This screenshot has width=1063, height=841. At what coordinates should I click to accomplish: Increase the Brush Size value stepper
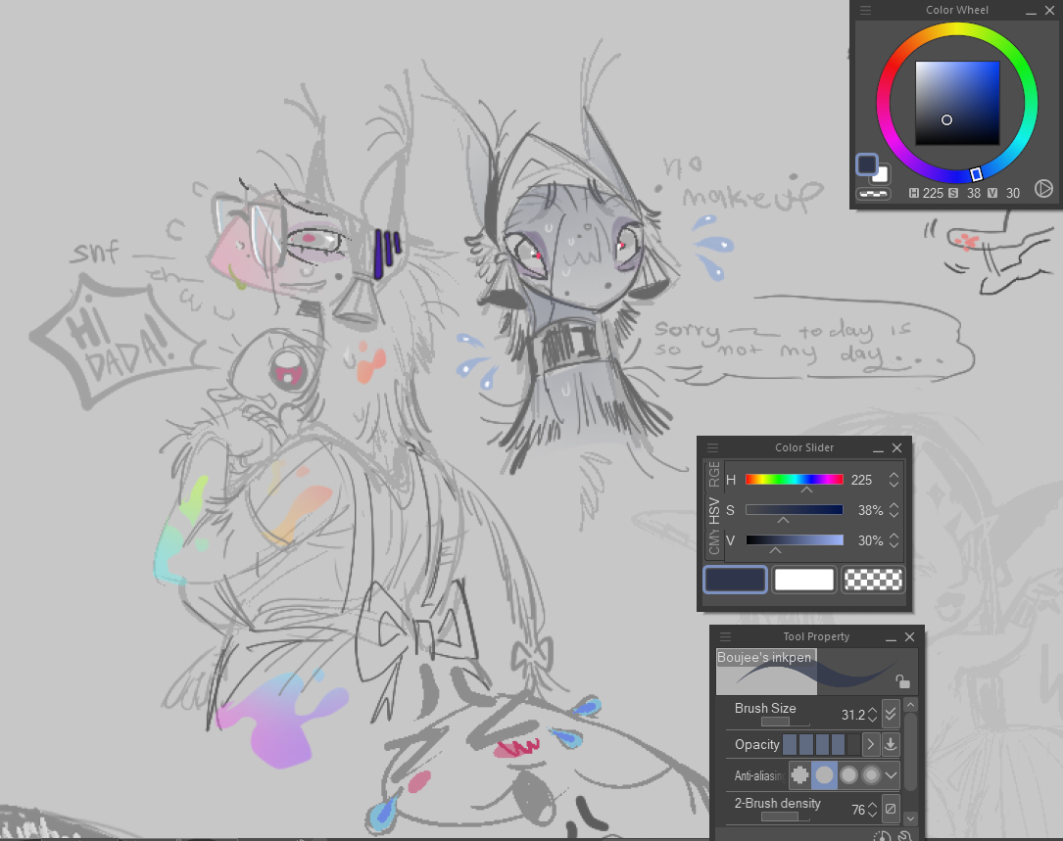tap(873, 709)
